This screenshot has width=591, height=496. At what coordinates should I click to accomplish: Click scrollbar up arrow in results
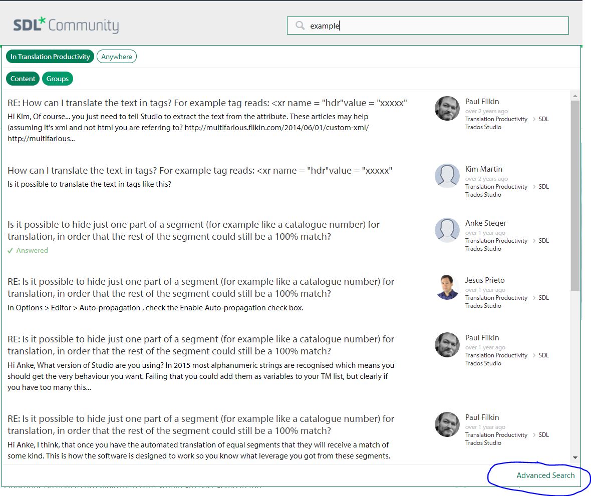(x=575, y=96)
